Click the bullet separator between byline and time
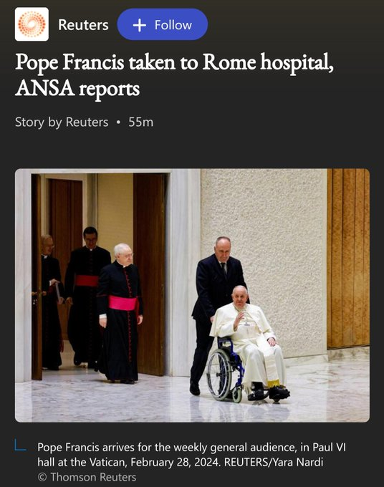The image size is (384, 487). coord(118,122)
